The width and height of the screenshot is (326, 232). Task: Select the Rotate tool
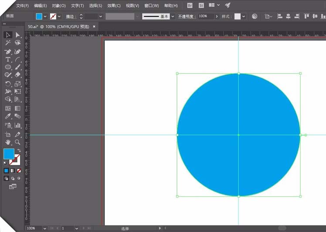click(8, 84)
